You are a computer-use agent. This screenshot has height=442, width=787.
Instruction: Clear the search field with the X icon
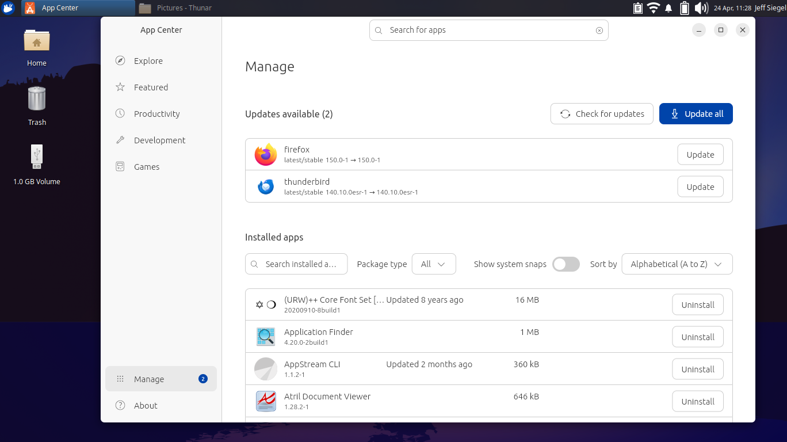(599, 31)
